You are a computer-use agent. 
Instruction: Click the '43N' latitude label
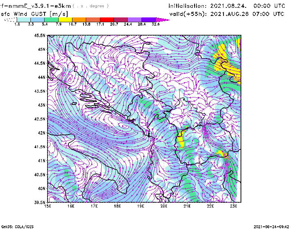pos(42,105)
